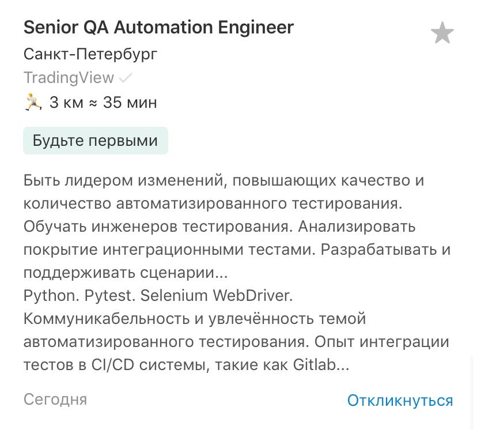Apply via the Откликнуться link
This screenshot has height=430, width=477.
click(x=400, y=400)
